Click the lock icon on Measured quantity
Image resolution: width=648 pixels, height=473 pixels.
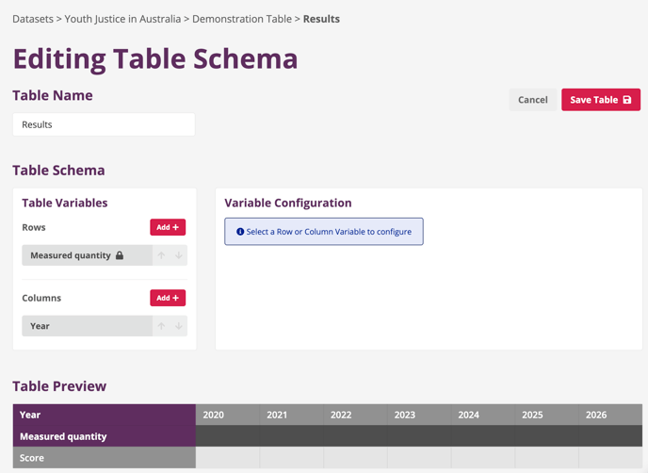pos(120,255)
